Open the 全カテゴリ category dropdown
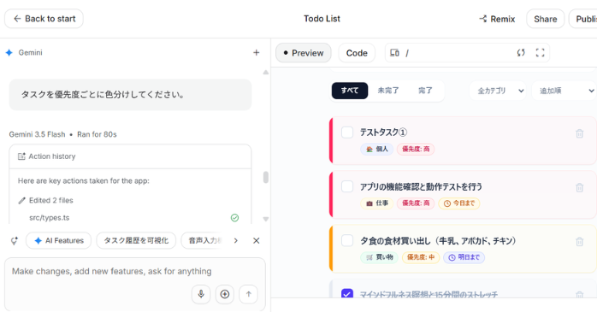 click(498, 91)
